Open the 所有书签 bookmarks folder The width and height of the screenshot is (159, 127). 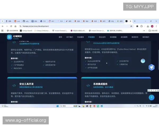click(153, 31)
